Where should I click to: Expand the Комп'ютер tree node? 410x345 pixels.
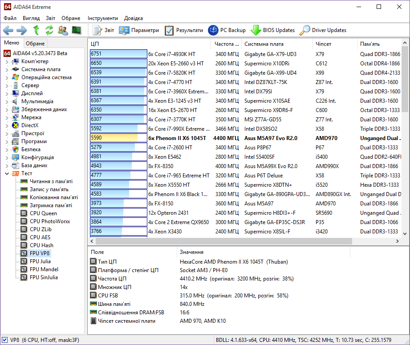pos(7,62)
